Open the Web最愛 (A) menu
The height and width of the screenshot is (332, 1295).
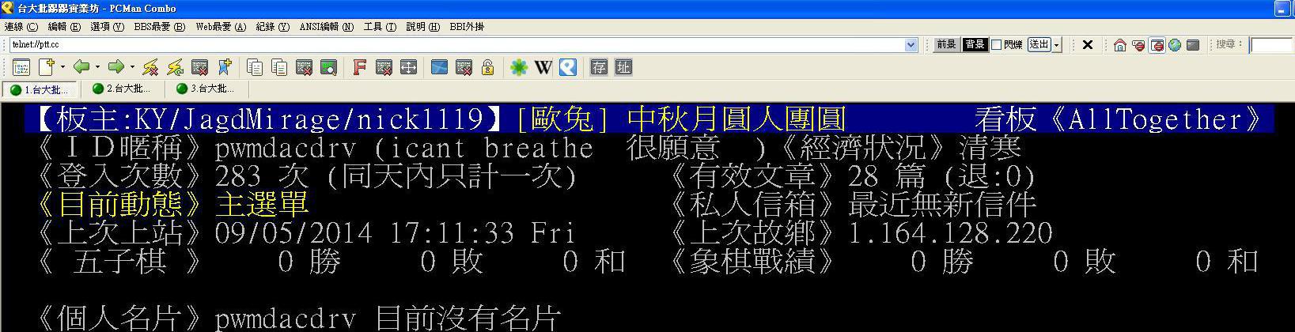coord(221,26)
